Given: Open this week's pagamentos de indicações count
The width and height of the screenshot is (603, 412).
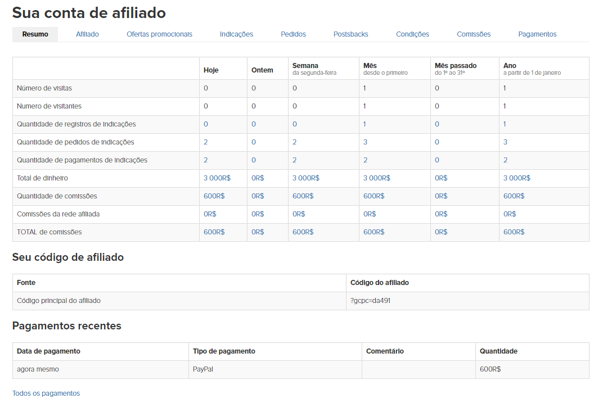Looking at the screenshot, I should tap(294, 160).
